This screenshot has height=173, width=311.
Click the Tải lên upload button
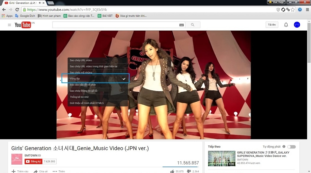click(272, 25)
